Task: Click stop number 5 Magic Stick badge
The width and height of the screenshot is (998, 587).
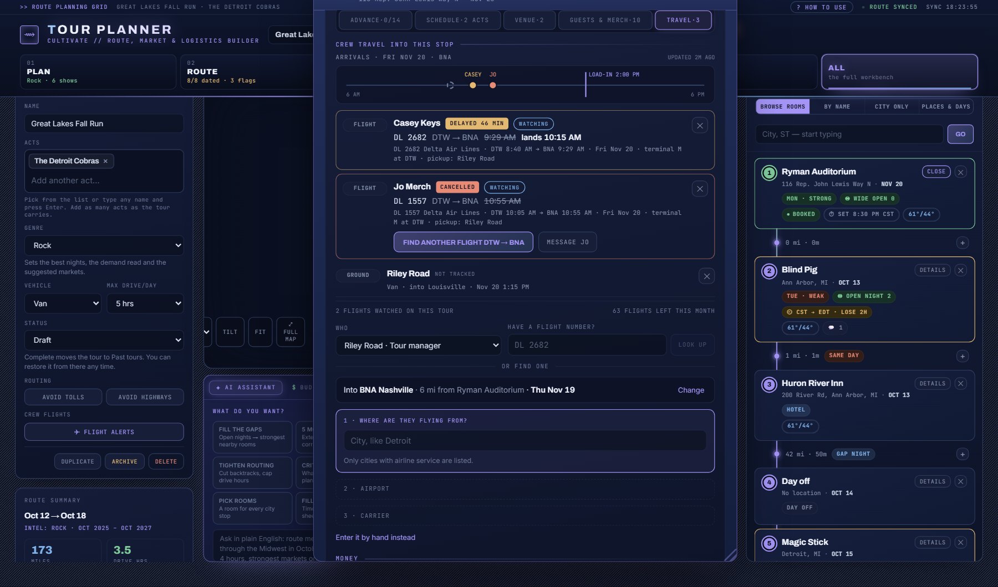Action: point(769,543)
